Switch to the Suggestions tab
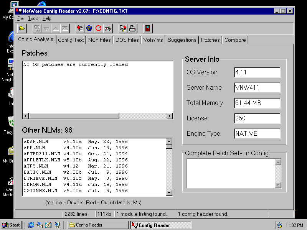 [x=182, y=40]
